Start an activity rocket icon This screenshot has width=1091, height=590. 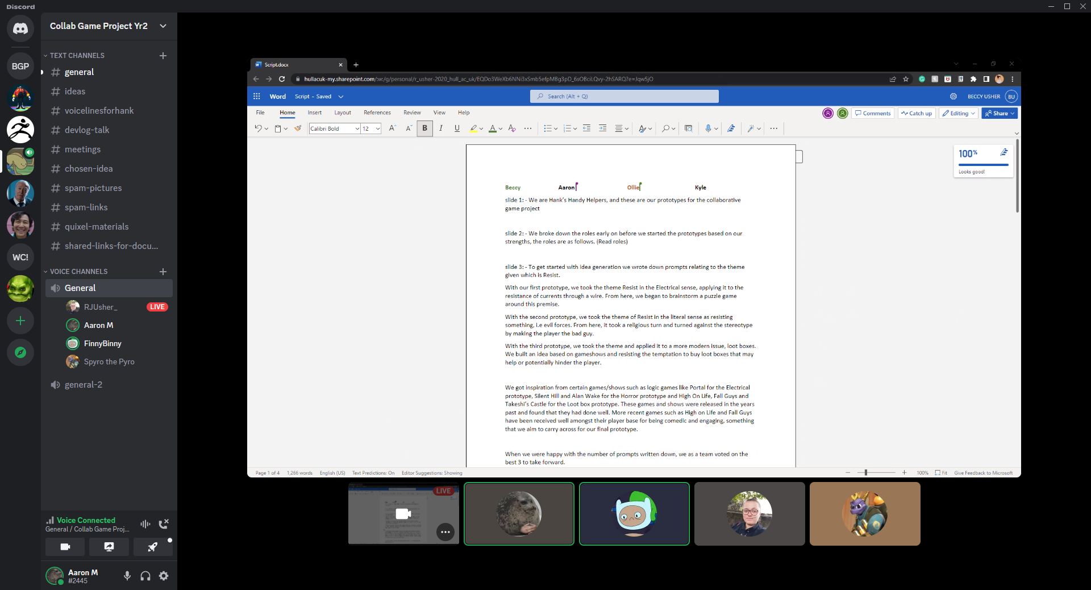[152, 547]
